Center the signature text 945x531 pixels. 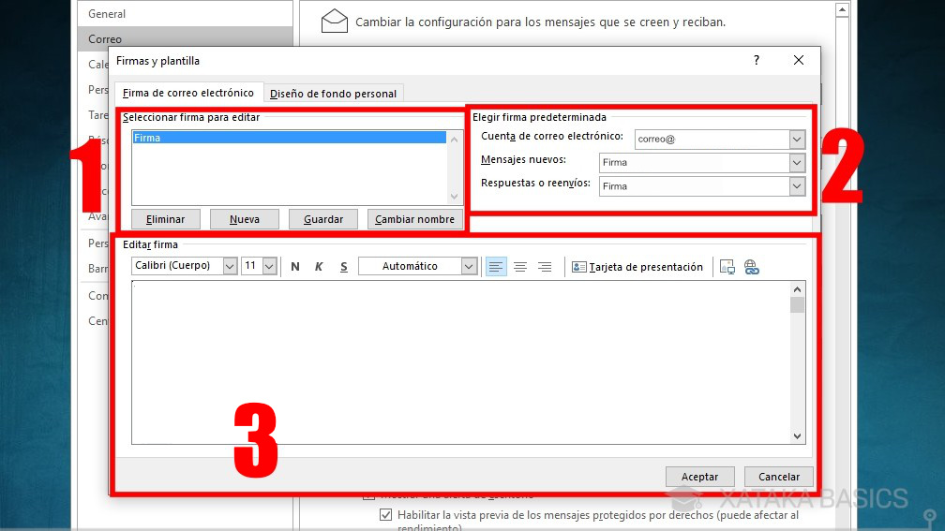click(x=520, y=267)
